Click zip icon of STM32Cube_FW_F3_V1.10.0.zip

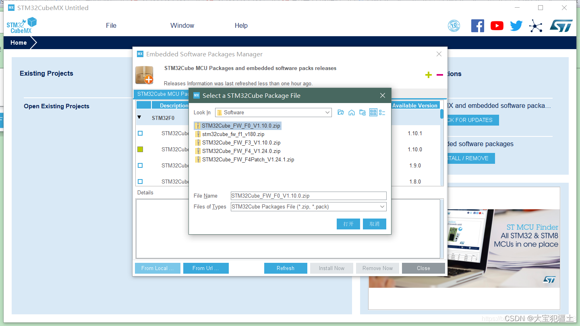198,142
